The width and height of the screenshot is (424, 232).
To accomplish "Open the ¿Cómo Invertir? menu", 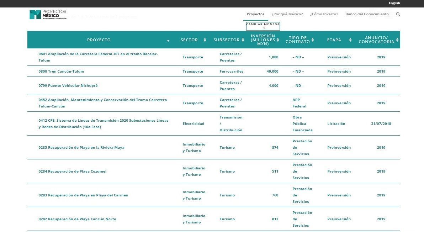I will (x=324, y=14).
